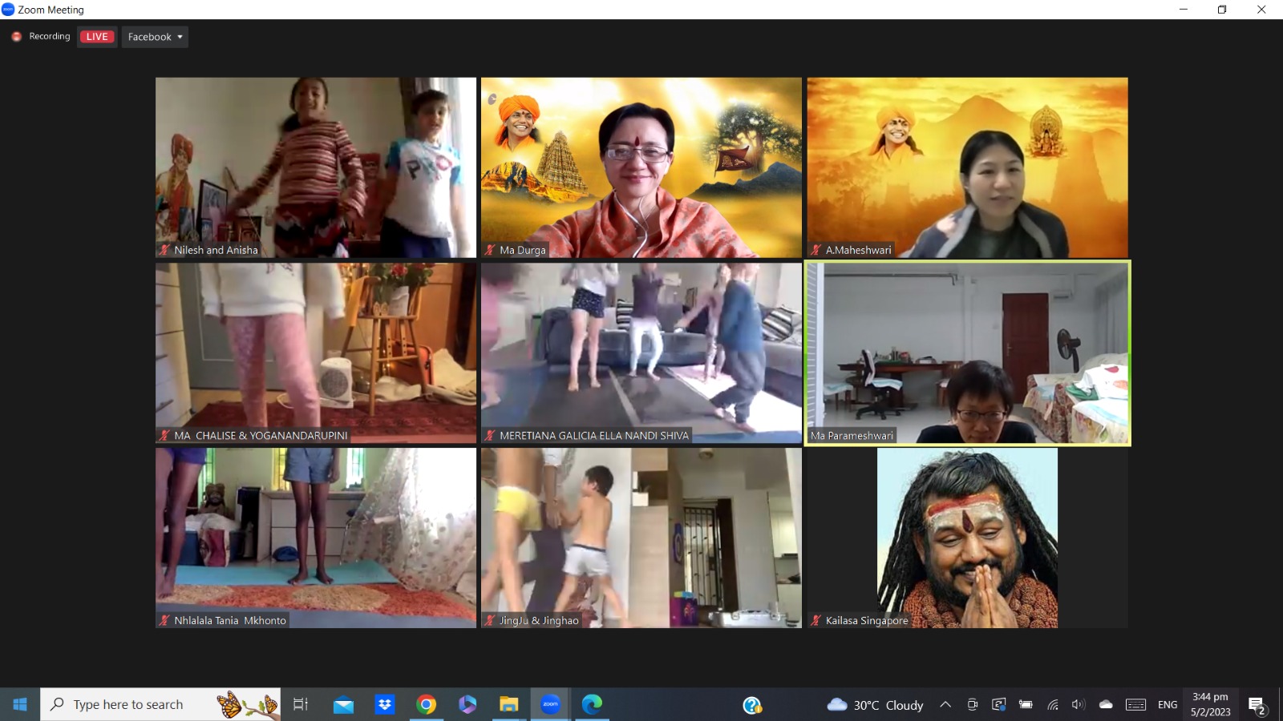Open Zoom from the taskbar
Image resolution: width=1283 pixels, height=721 pixels.
click(x=550, y=704)
